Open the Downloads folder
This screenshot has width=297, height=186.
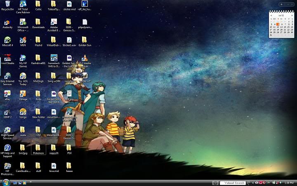(x=38, y=24)
